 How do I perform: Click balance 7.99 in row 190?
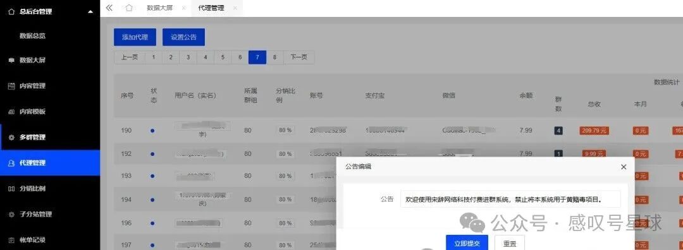(x=526, y=131)
